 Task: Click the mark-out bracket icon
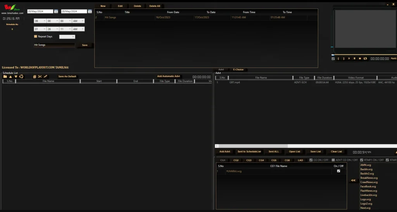pyautogui.click(x=343, y=58)
